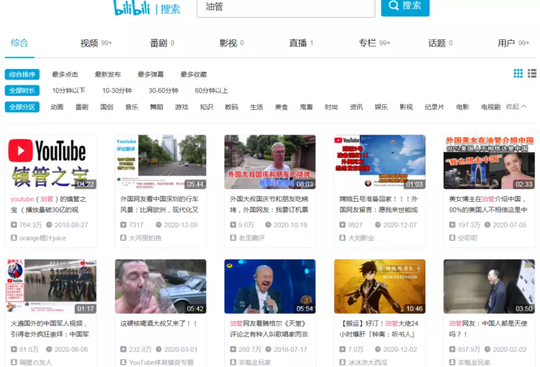Open the 08:03 barbecue uncle thumbnail
Viewport: 540px width, 367px height.
point(270,162)
